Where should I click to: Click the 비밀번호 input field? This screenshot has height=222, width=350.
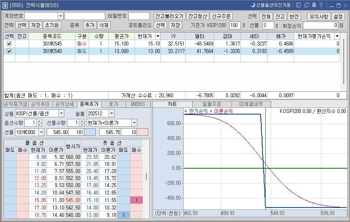pyautogui.click(x=139, y=16)
